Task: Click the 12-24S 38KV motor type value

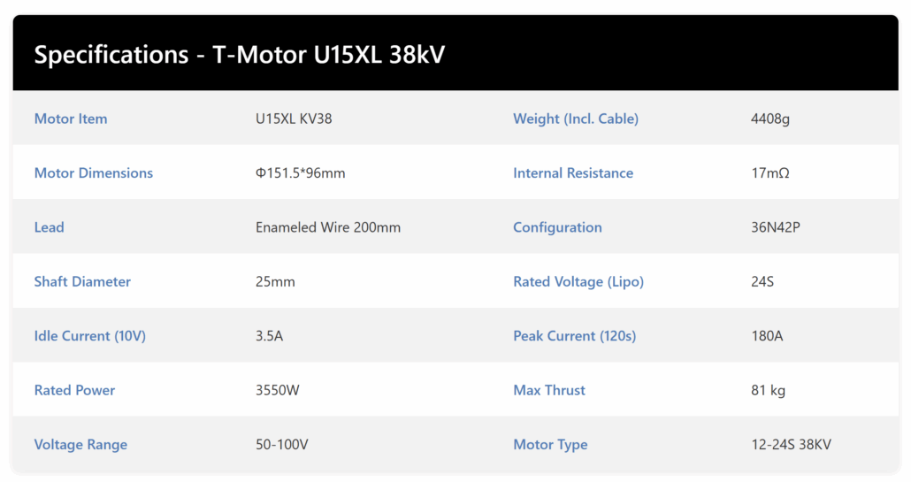Action: [792, 445]
